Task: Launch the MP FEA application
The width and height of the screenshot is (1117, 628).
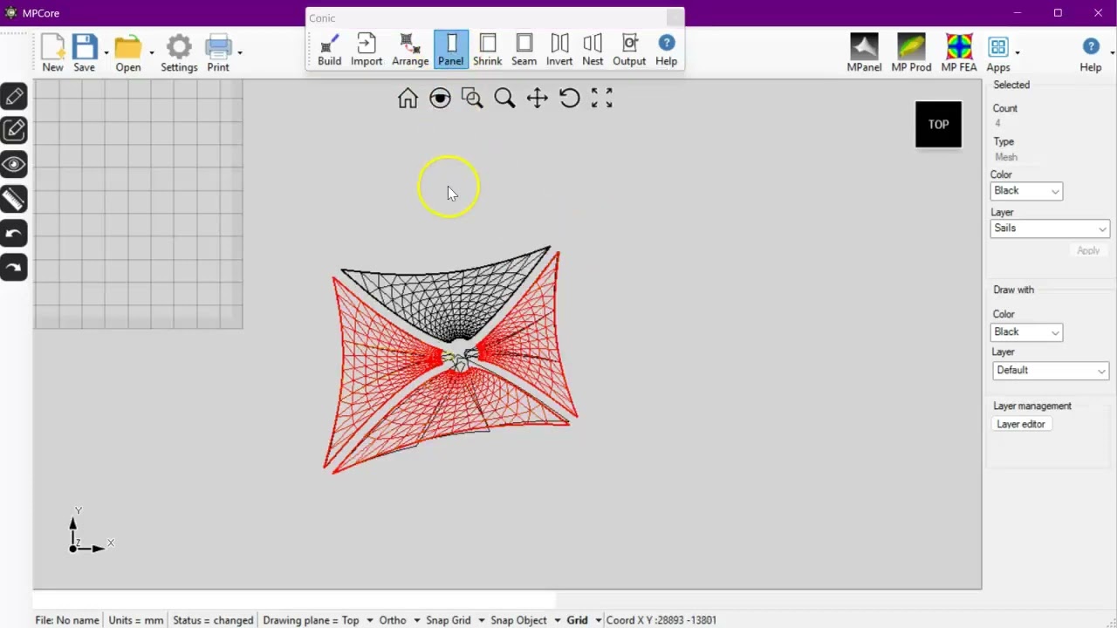Action: (x=959, y=53)
